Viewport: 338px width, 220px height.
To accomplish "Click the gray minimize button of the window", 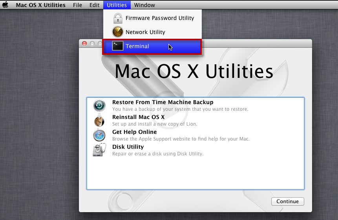I will [92, 44].
